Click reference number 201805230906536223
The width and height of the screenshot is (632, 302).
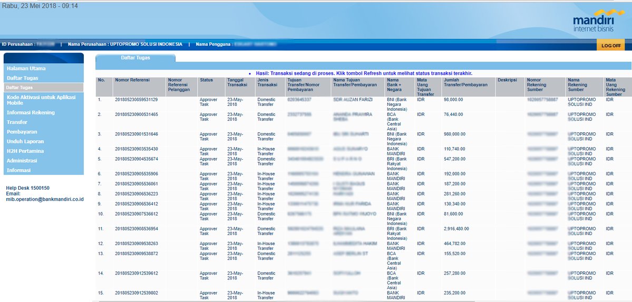pyautogui.click(x=136, y=194)
